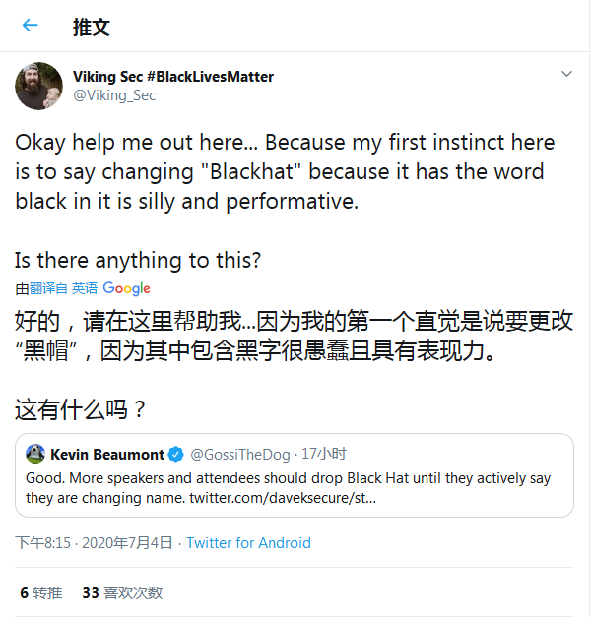The image size is (591, 618).
Task: Open Viking Sec's profile avatar
Action: point(39,87)
